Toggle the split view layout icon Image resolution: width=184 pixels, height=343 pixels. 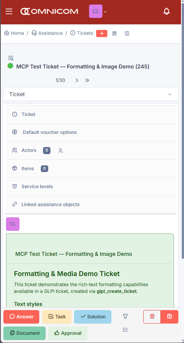tap(127, 33)
